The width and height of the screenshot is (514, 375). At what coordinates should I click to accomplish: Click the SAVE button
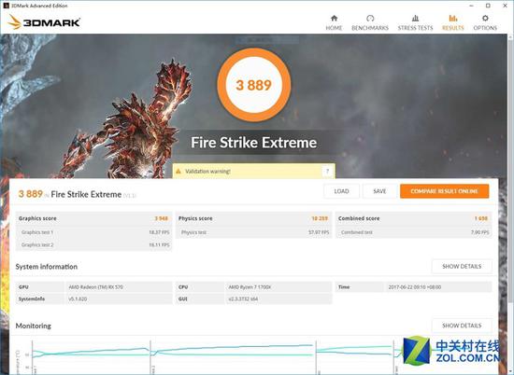(x=379, y=191)
